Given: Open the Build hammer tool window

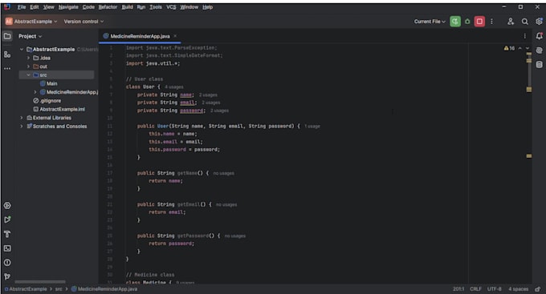Looking at the screenshot, I should (x=7, y=234).
